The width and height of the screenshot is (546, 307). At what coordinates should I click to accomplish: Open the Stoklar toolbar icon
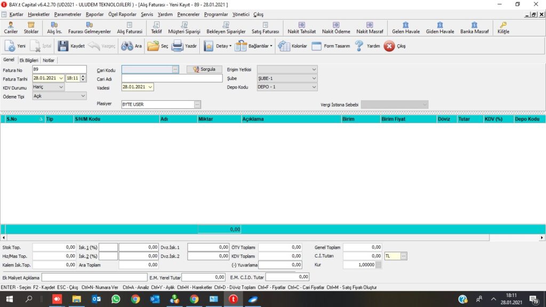point(31,25)
